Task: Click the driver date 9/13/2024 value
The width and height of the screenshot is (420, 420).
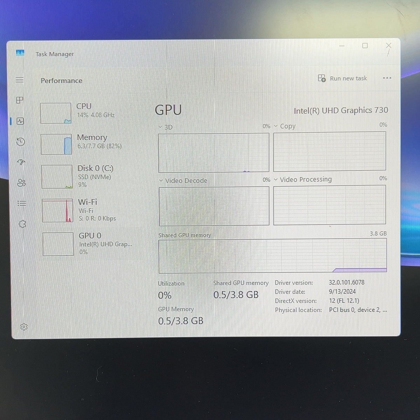Action: click(x=342, y=291)
